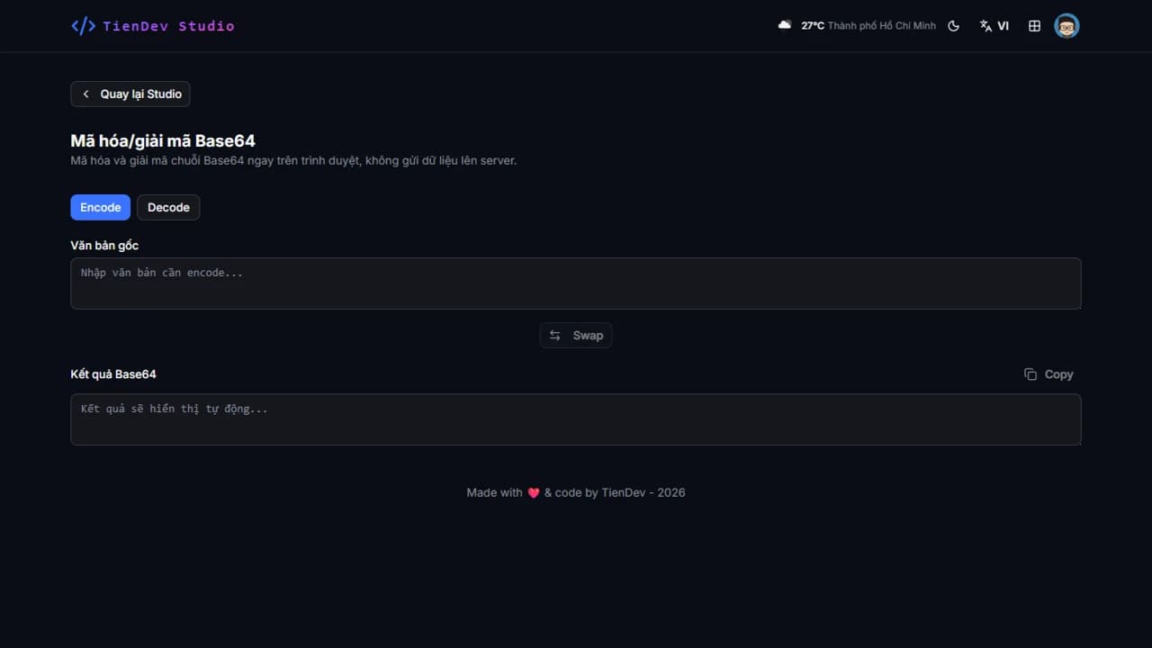Click the back chevron in Quay lại Studio
Screen dimensions: 1152x648
coord(85,94)
